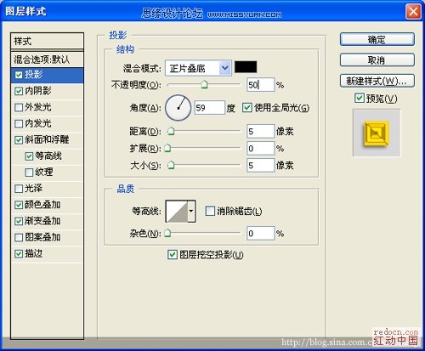425x351 pixels.
Task: Click the 扩展 spread slider handle
Action: click(167, 148)
